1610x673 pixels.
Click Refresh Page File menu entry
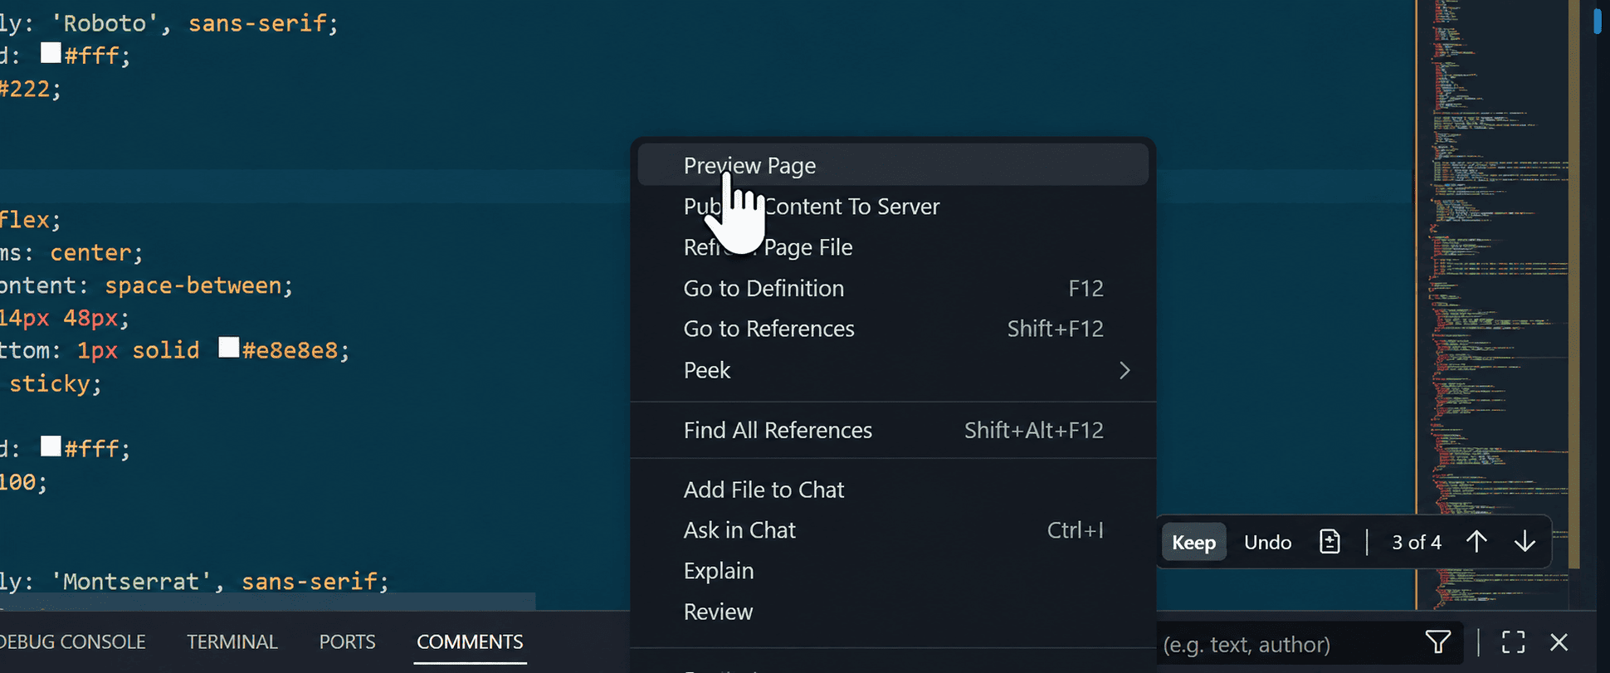click(893, 247)
